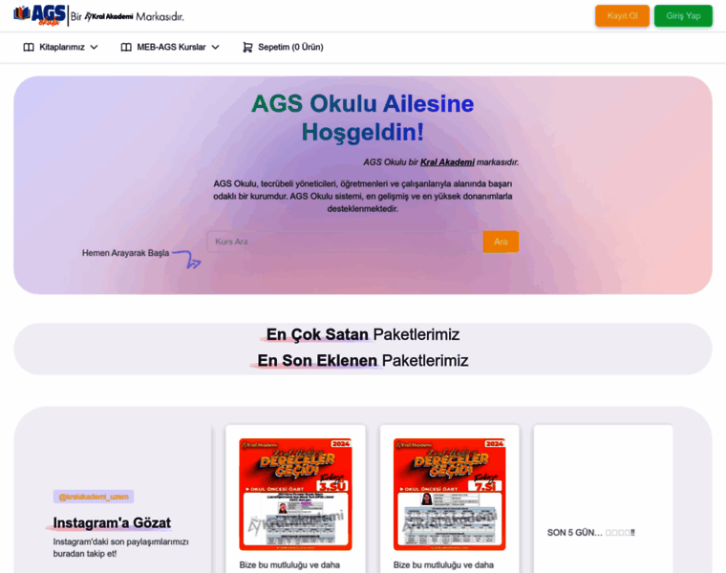Click the Kayıt Ol button
726x573 pixels.
(x=622, y=15)
